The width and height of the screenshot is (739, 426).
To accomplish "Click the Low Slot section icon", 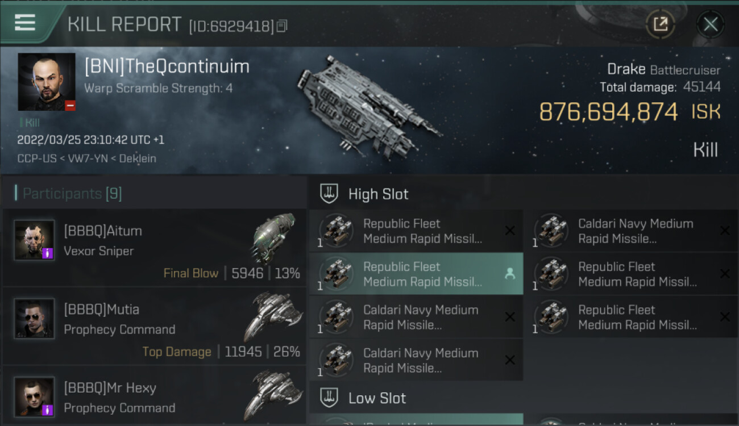I will [330, 398].
